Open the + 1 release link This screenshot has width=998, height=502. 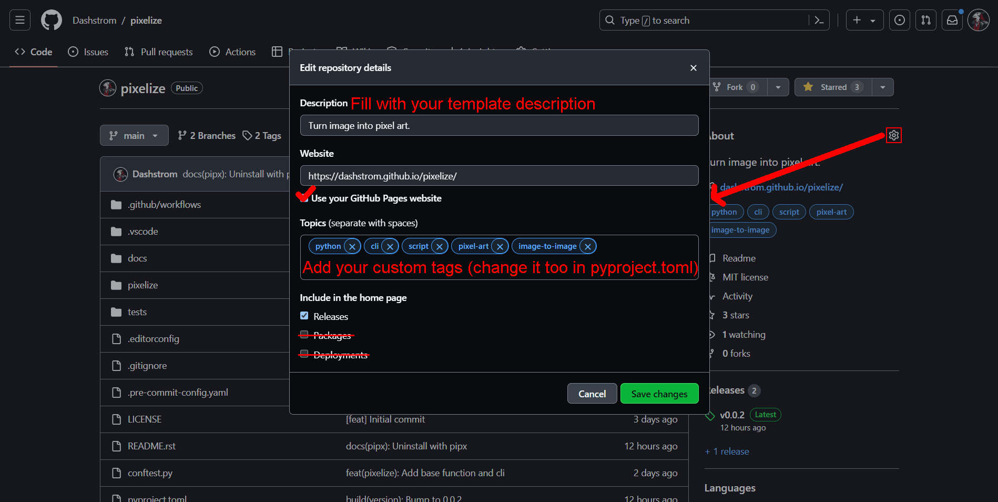click(727, 451)
